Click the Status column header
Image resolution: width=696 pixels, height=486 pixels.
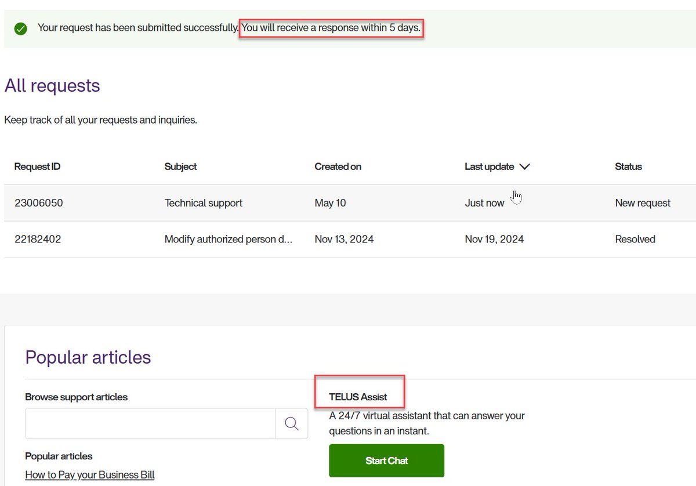tap(629, 166)
